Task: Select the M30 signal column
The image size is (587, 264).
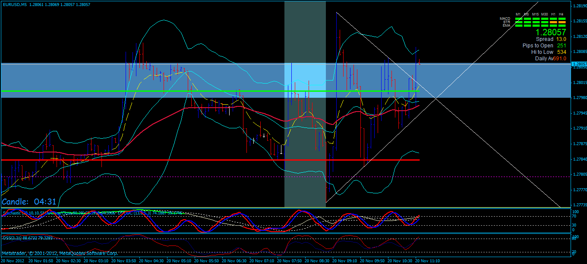Action: click(x=544, y=14)
